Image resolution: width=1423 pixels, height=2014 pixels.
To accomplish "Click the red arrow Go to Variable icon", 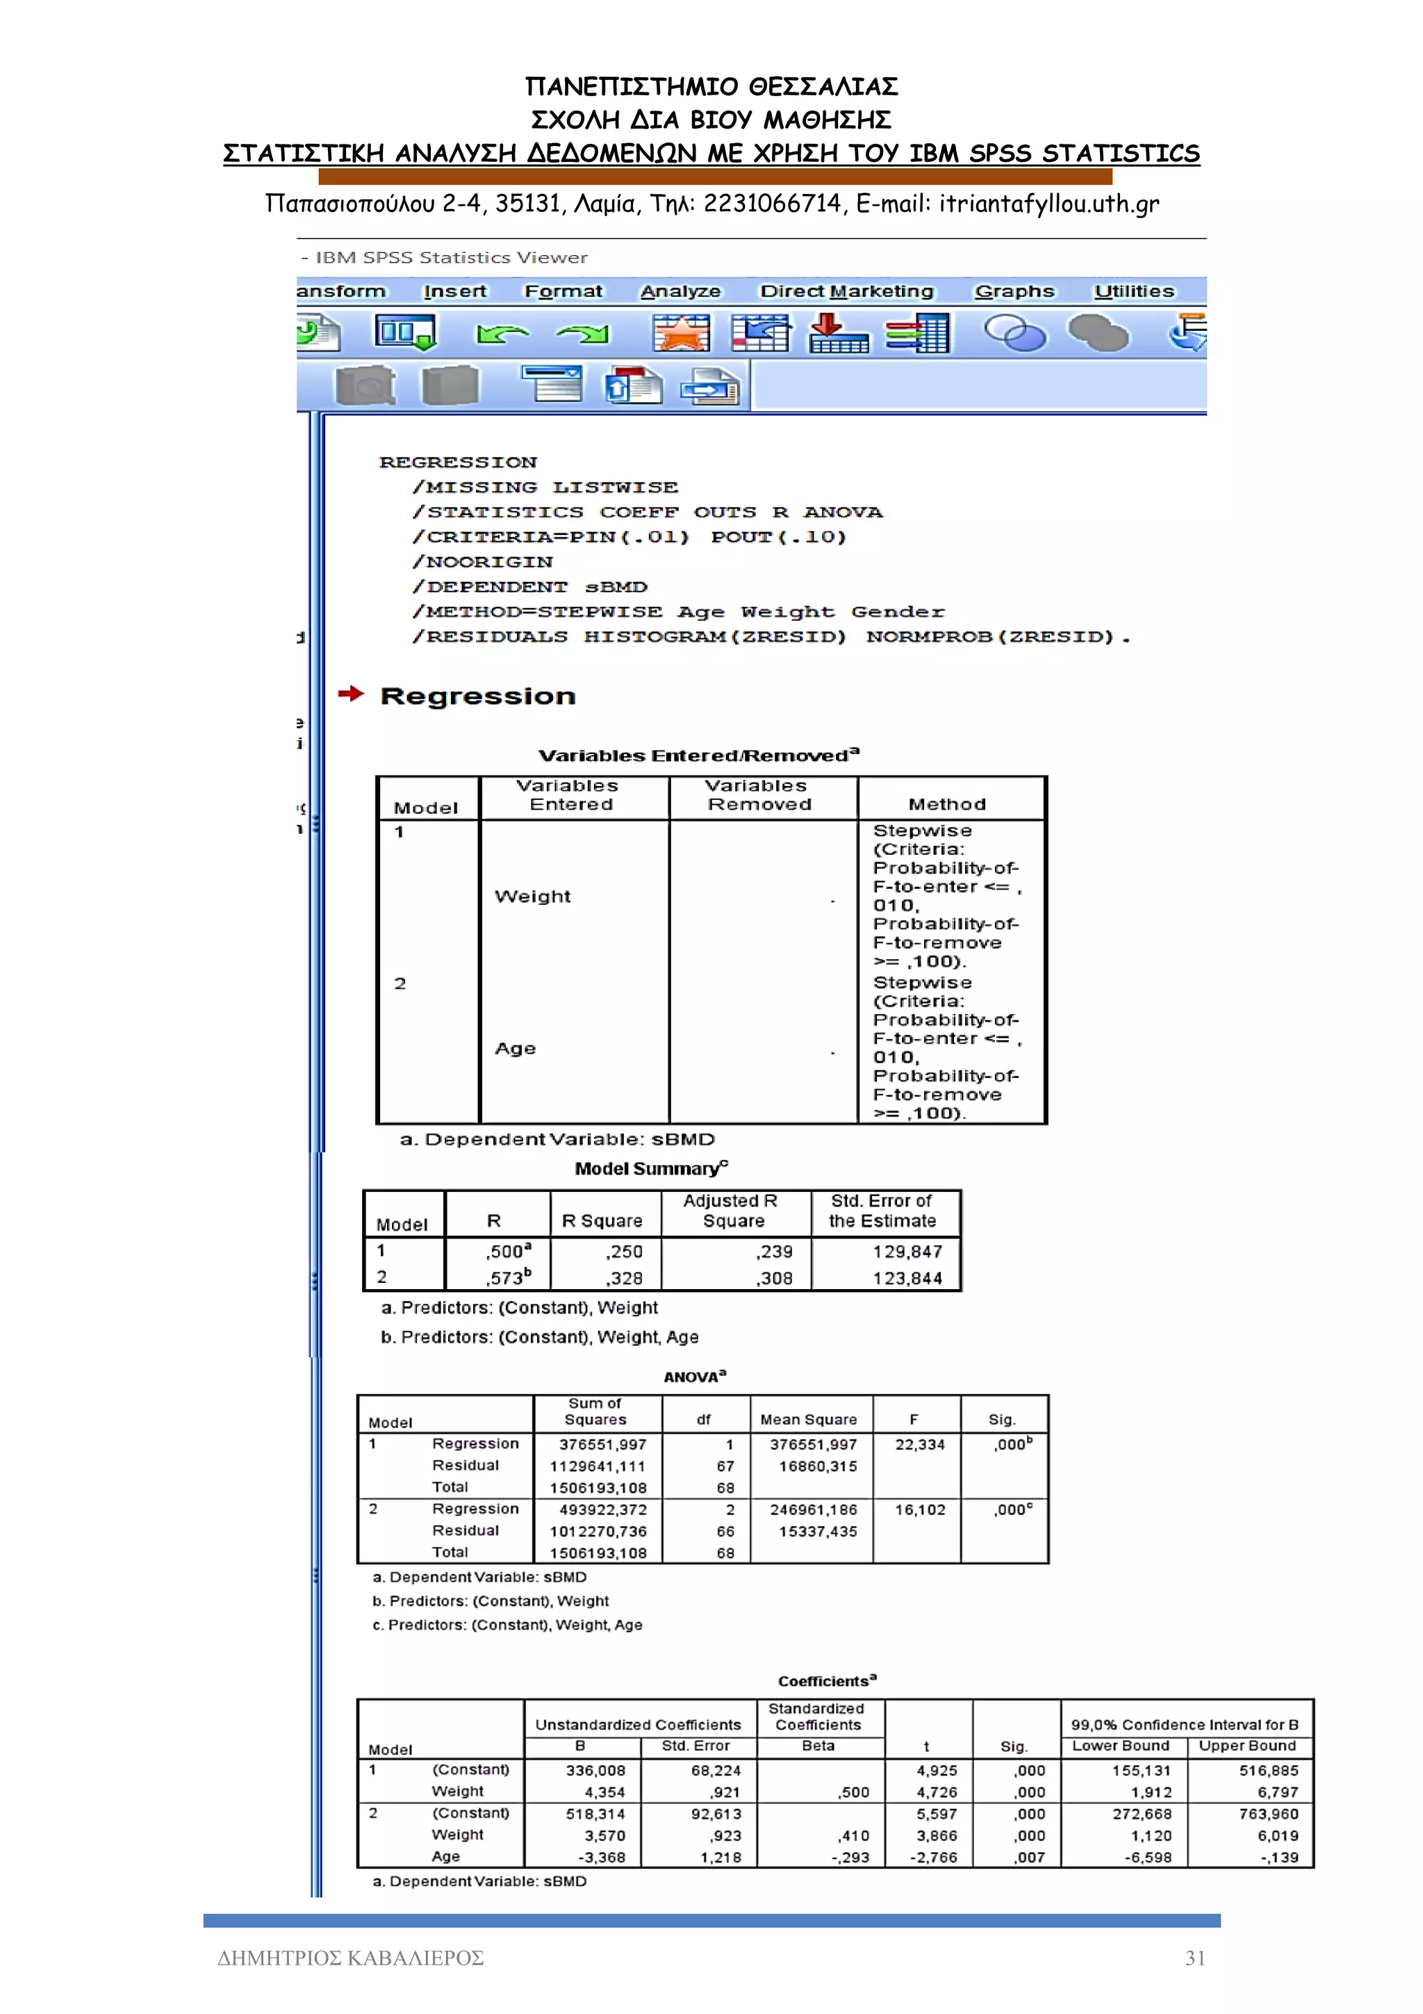I will [838, 334].
